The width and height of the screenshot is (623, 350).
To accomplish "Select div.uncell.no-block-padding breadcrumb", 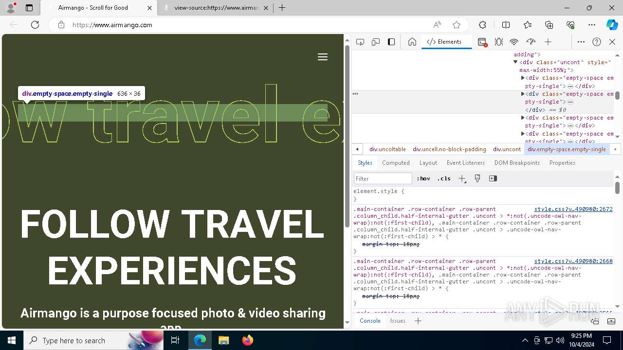I will coord(449,149).
